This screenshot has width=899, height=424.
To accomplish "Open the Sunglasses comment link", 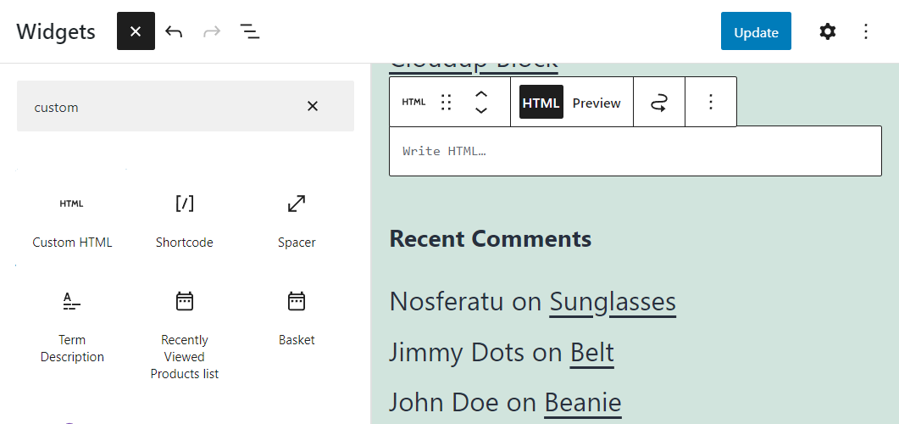I will pyautogui.click(x=613, y=302).
